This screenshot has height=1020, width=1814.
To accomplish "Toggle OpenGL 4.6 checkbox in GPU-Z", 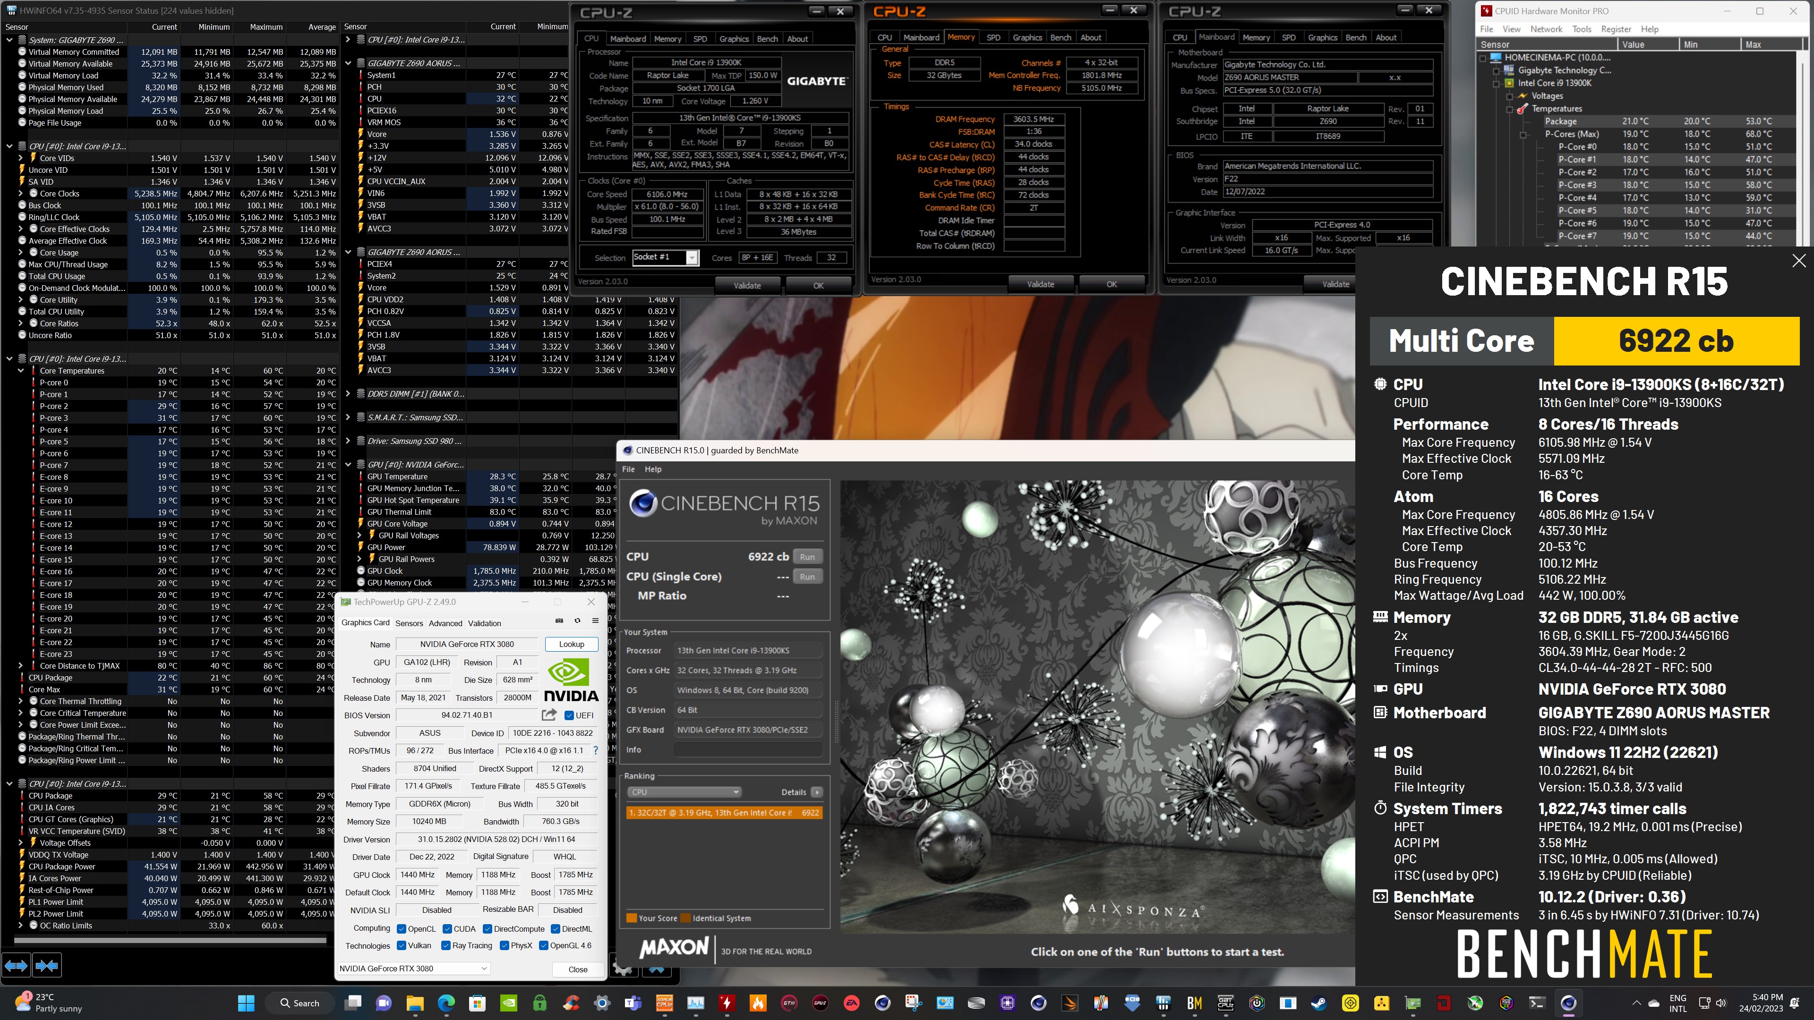I will pos(544,945).
